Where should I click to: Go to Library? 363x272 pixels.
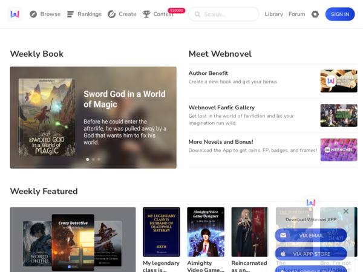click(x=274, y=14)
